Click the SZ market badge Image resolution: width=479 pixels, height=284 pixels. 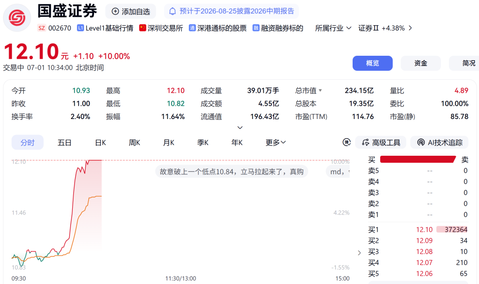pyautogui.click(x=42, y=28)
